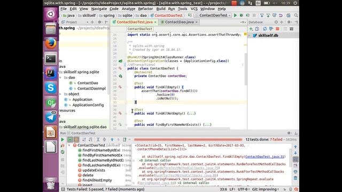The width and height of the screenshot is (342, 192).
Task: Export test results
Action: click(x=125, y=140)
